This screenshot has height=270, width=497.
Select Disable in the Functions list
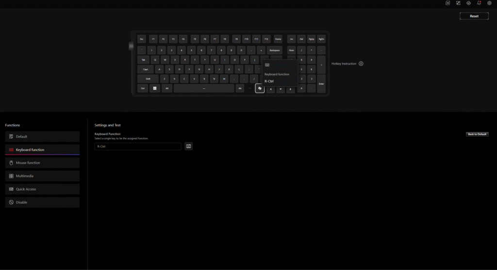(x=42, y=202)
